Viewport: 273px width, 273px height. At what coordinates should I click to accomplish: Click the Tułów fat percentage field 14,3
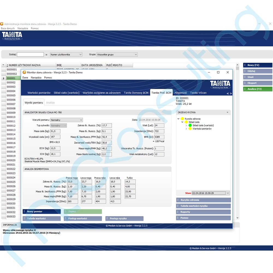(x=130, y=182)
